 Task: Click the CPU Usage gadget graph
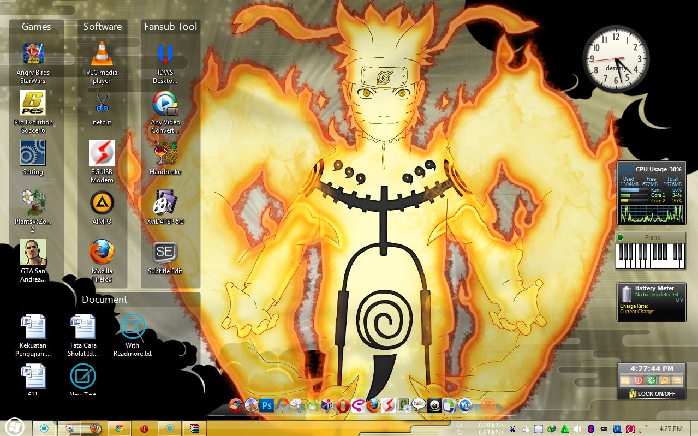pyautogui.click(x=652, y=213)
